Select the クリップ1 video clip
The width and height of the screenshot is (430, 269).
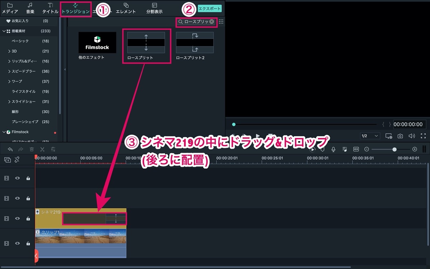coord(81,243)
